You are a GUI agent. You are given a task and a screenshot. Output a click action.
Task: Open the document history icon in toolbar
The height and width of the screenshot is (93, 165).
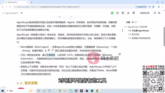pyautogui.click(x=123, y=13)
